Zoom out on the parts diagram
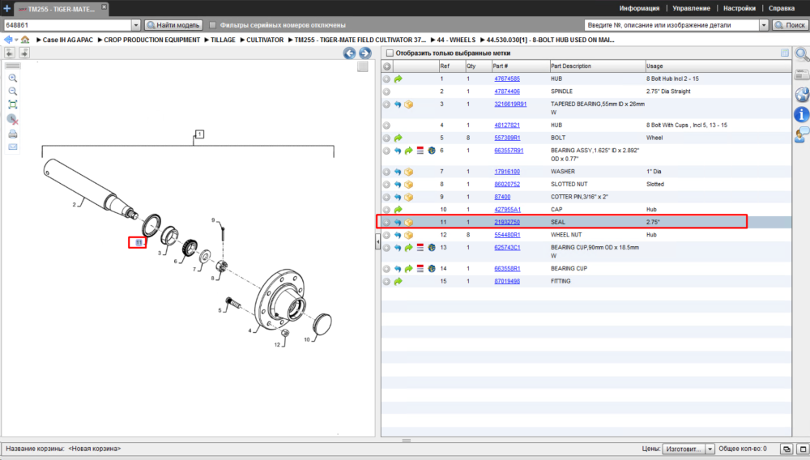 click(13, 92)
